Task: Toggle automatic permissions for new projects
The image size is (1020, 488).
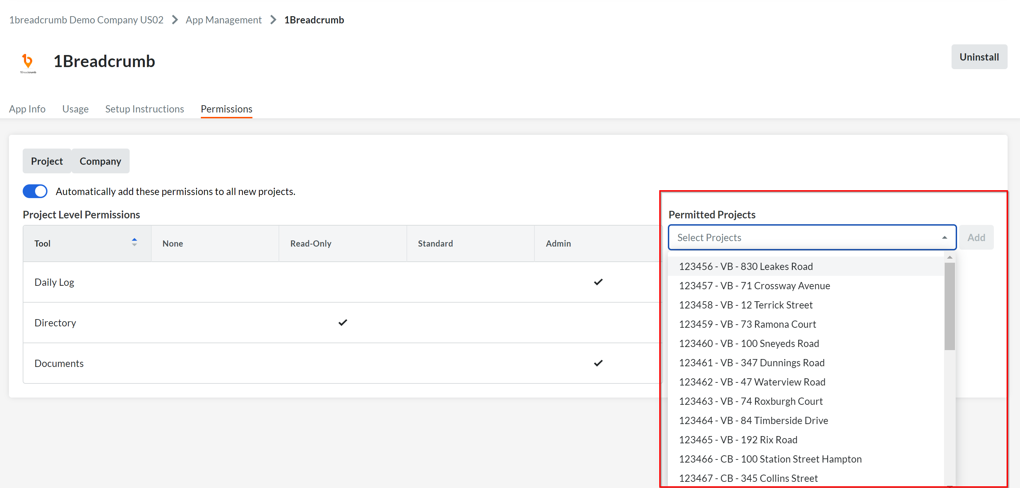Action: click(x=35, y=191)
